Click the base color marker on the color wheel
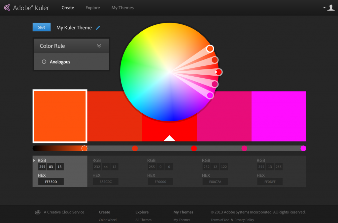This screenshot has width=338, height=223. pyautogui.click(x=219, y=72)
